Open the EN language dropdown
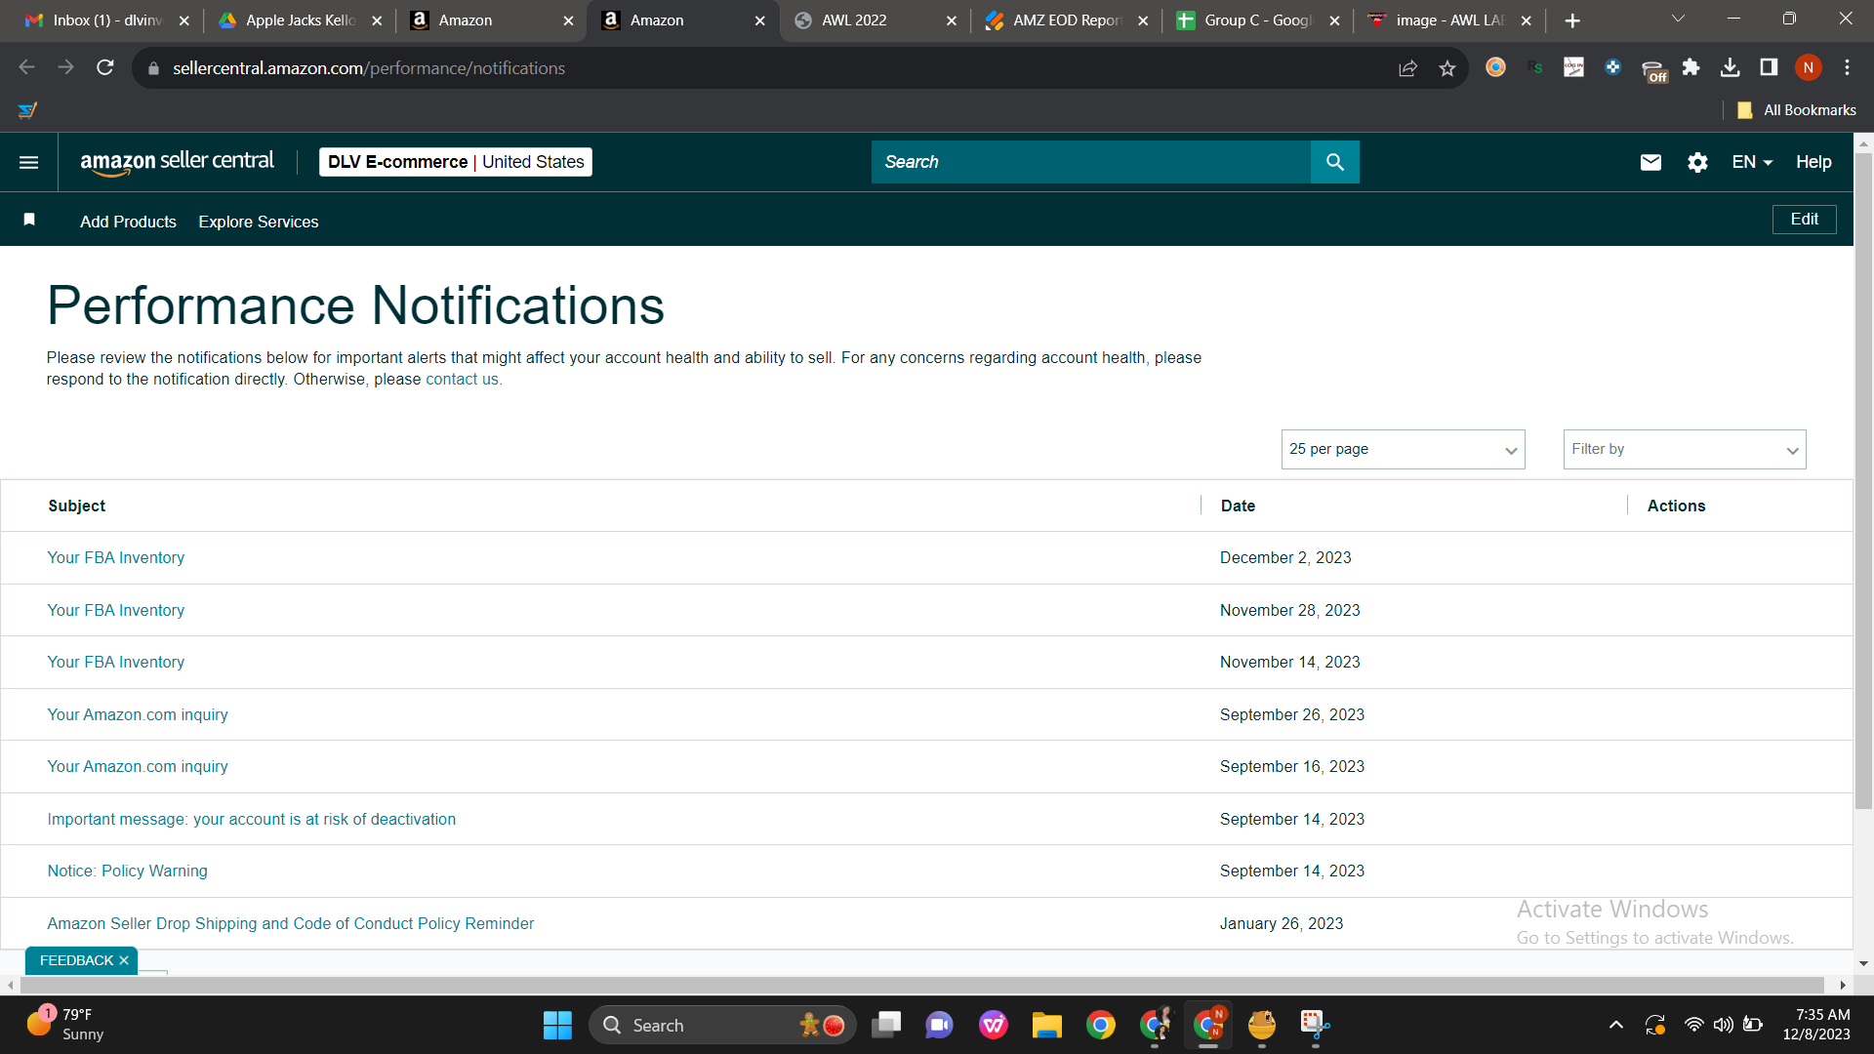This screenshot has height=1054, width=1874. tap(1752, 162)
